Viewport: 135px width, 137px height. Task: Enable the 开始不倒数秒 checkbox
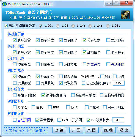tap(15, 95)
